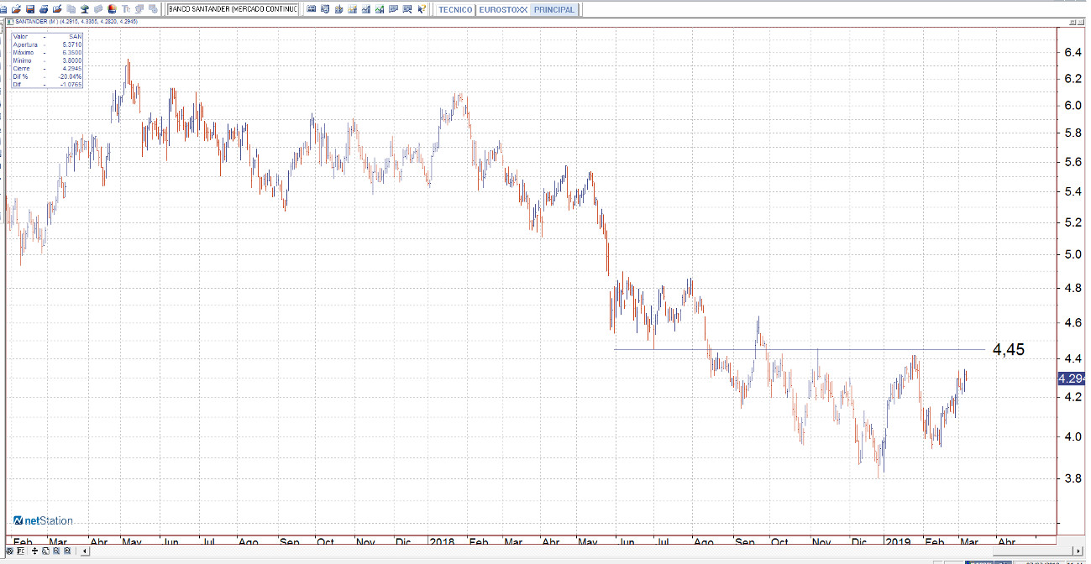Click the 6.4 price axis label

[x=1072, y=52]
